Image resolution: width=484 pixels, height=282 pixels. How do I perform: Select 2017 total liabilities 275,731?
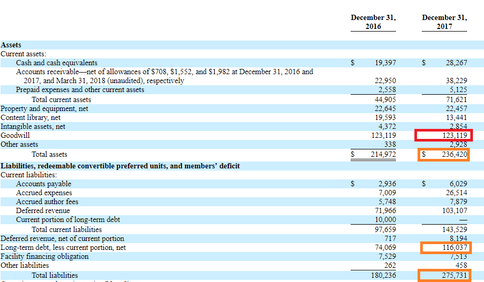(x=454, y=276)
